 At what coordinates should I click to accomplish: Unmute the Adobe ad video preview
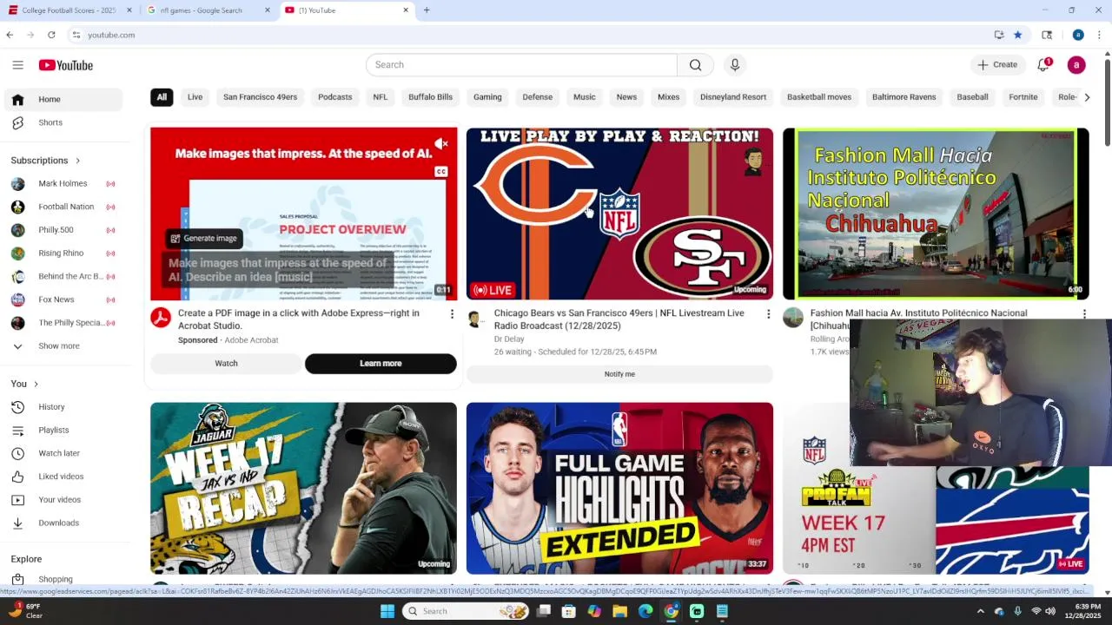point(442,144)
